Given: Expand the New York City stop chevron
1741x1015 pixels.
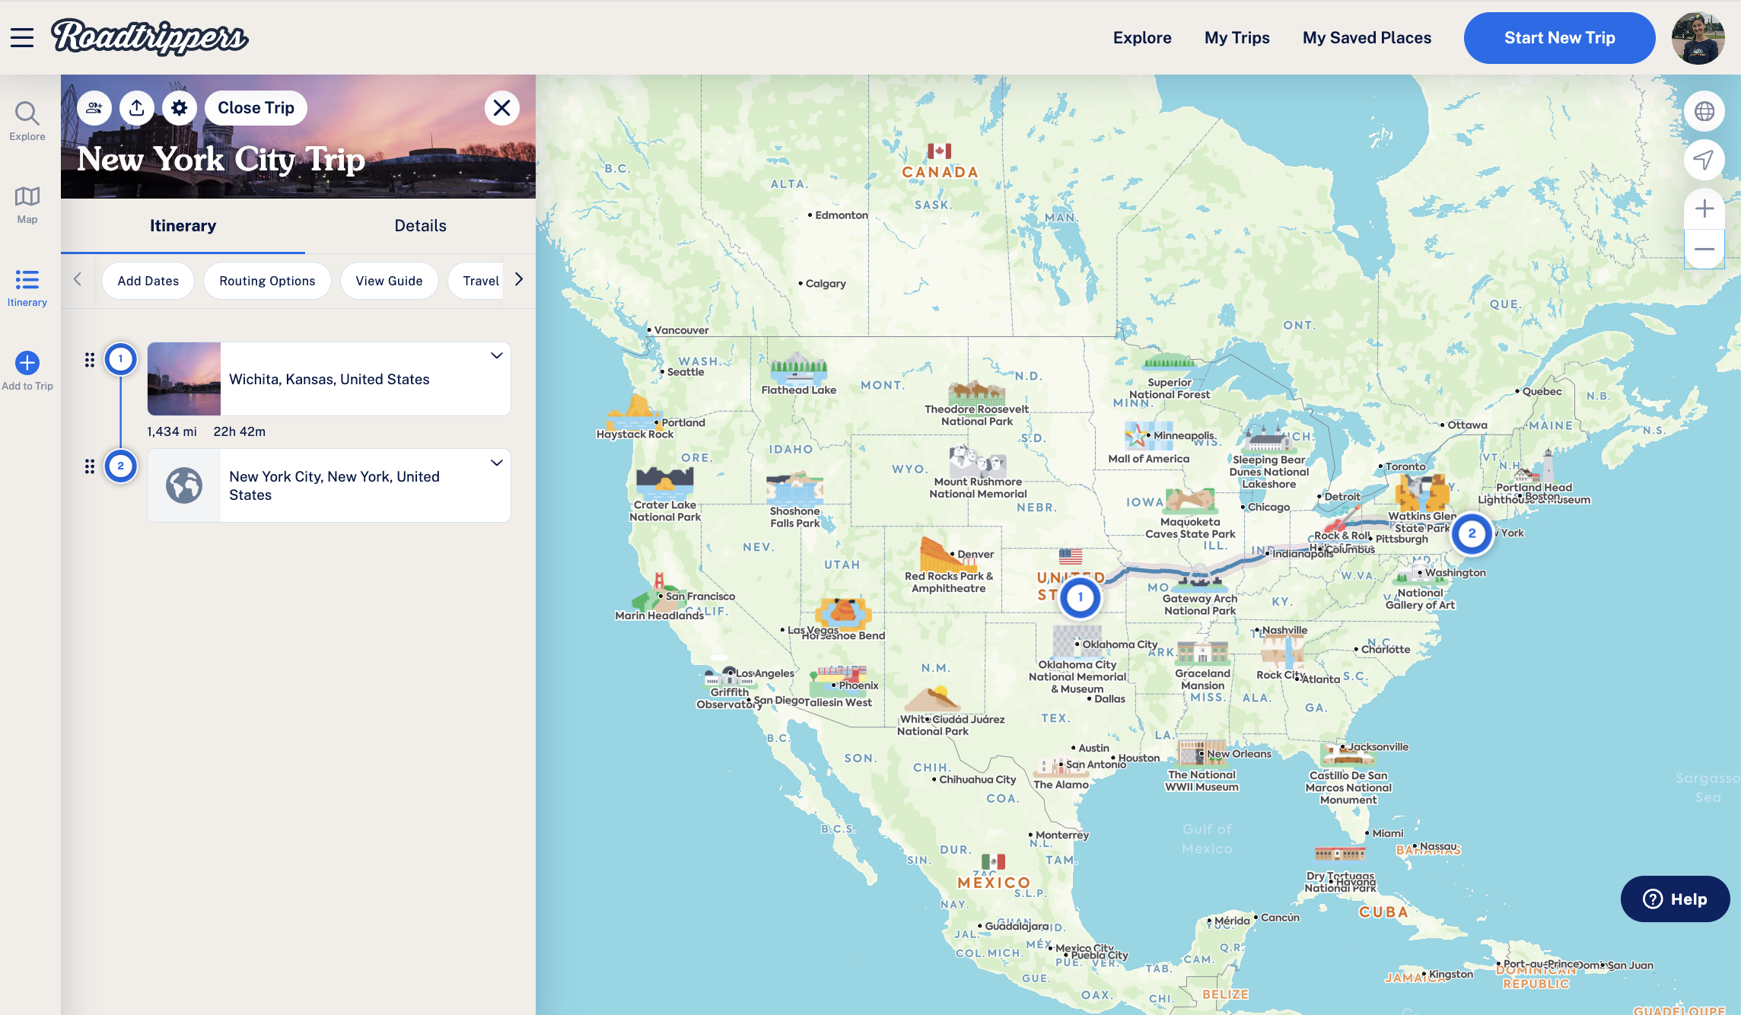Looking at the screenshot, I should click(497, 463).
